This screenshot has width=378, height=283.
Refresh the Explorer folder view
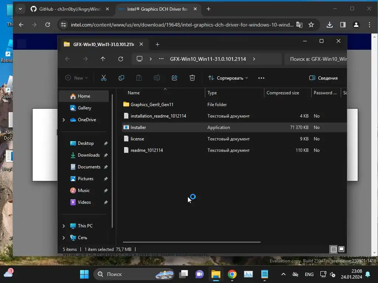pyautogui.click(x=121, y=59)
